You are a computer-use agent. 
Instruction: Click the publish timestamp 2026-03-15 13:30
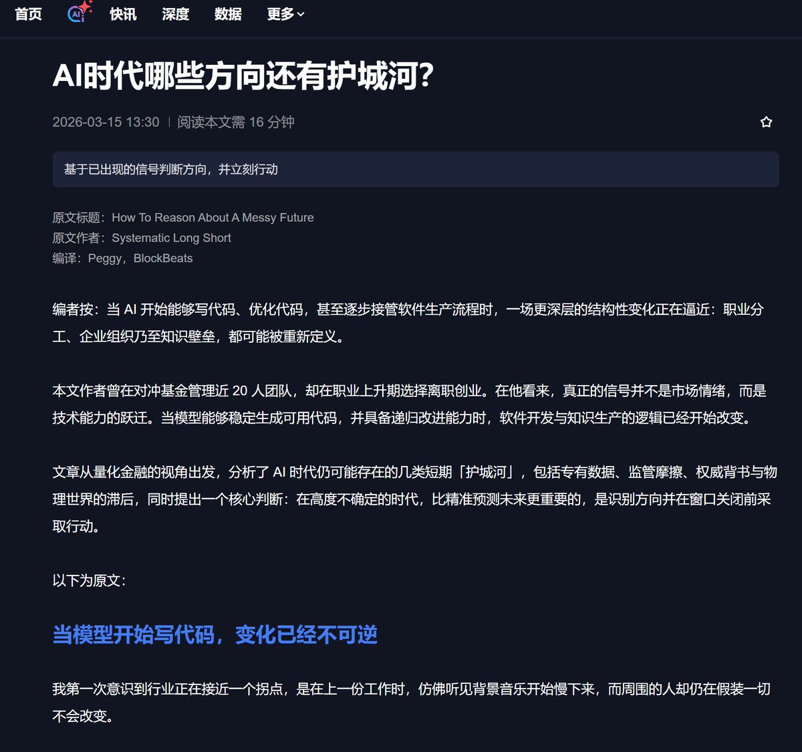[106, 122]
